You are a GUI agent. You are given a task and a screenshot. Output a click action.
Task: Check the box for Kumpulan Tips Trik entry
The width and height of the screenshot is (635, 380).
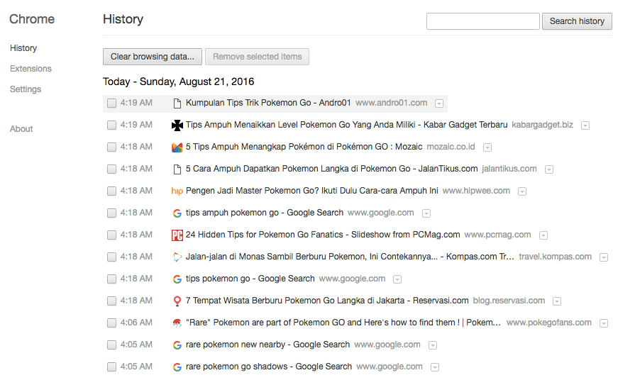pos(111,104)
